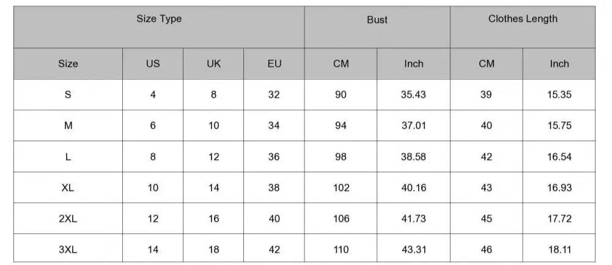612x265 pixels.
Task: Click the size S row label
Action: [x=68, y=95]
